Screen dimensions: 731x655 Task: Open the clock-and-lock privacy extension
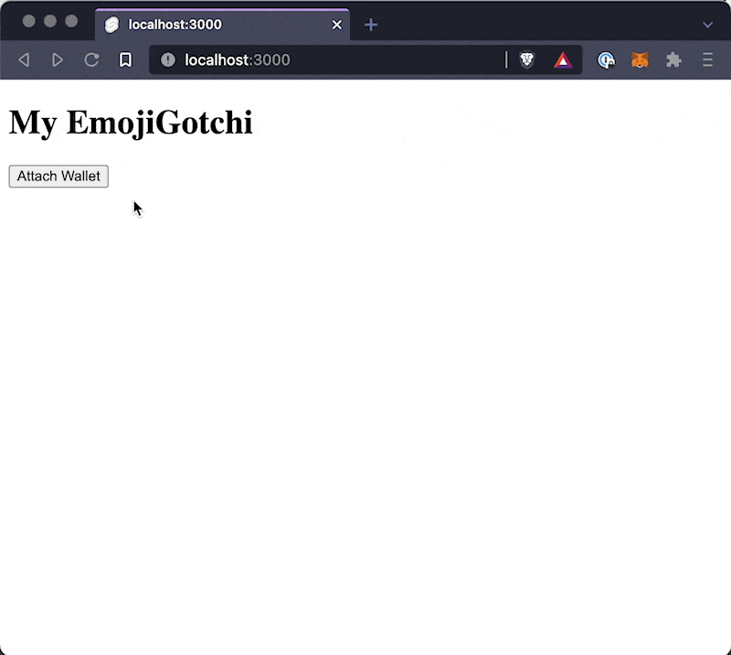point(606,59)
